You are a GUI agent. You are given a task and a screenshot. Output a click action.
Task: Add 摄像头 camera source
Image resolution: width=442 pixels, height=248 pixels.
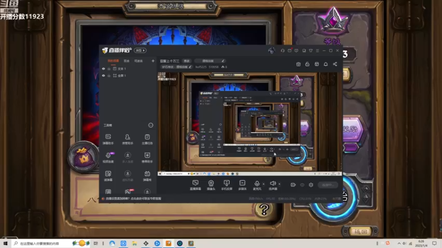(x=211, y=185)
